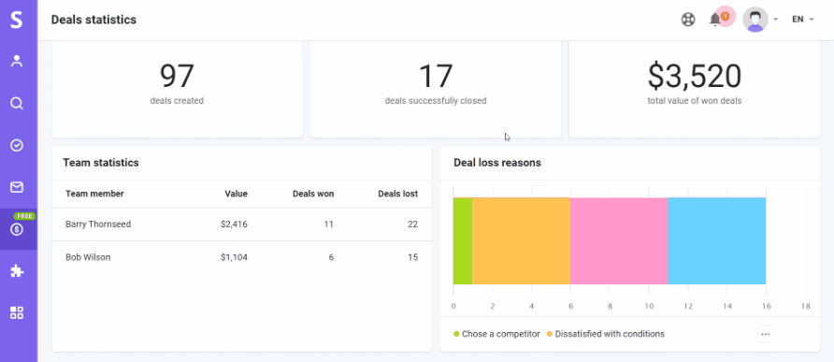Expand the EN language dropdown

pos(802,20)
